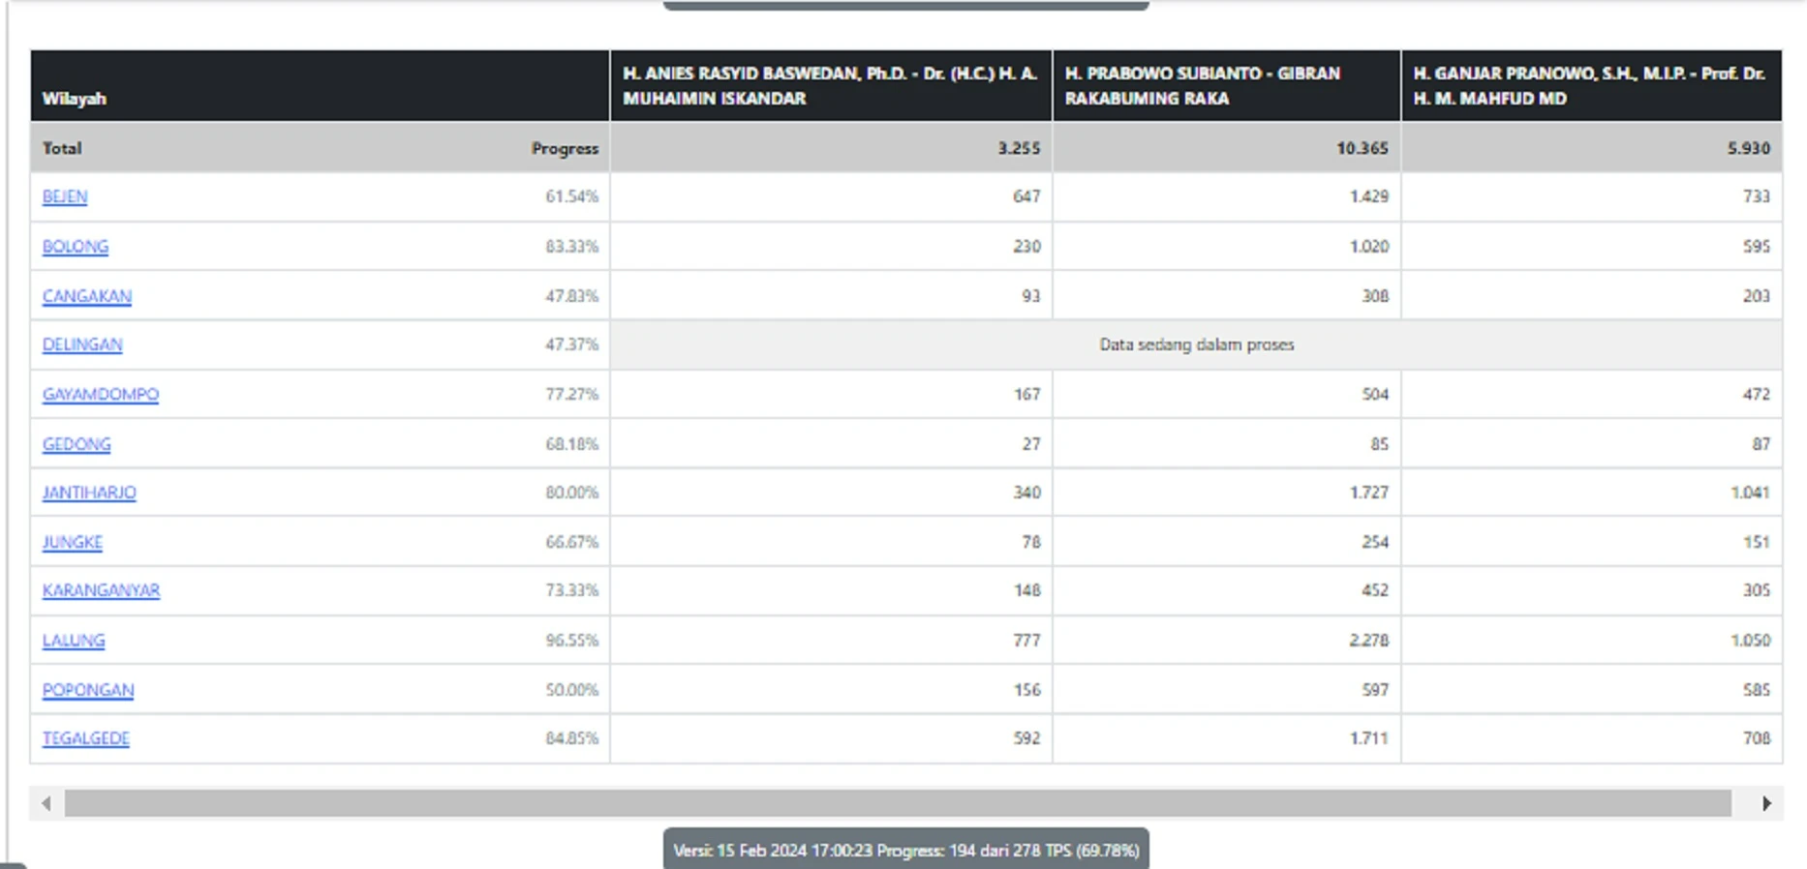This screenshot has height=869, width=1807.
Task: Click GEDONG progress 68.18%
Action: click(572, 444)
